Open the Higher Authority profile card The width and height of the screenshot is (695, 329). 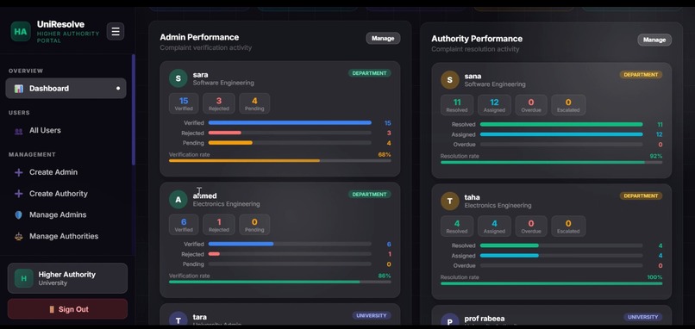[67, 278]
